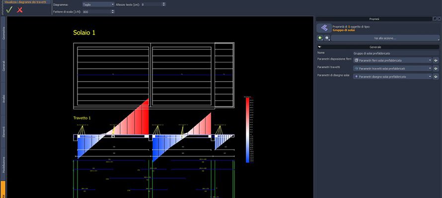Image resolution: width=442 pixels, height=198 pixels.
Task: Click the Altezza testo value field
Action: coord(151,4)
